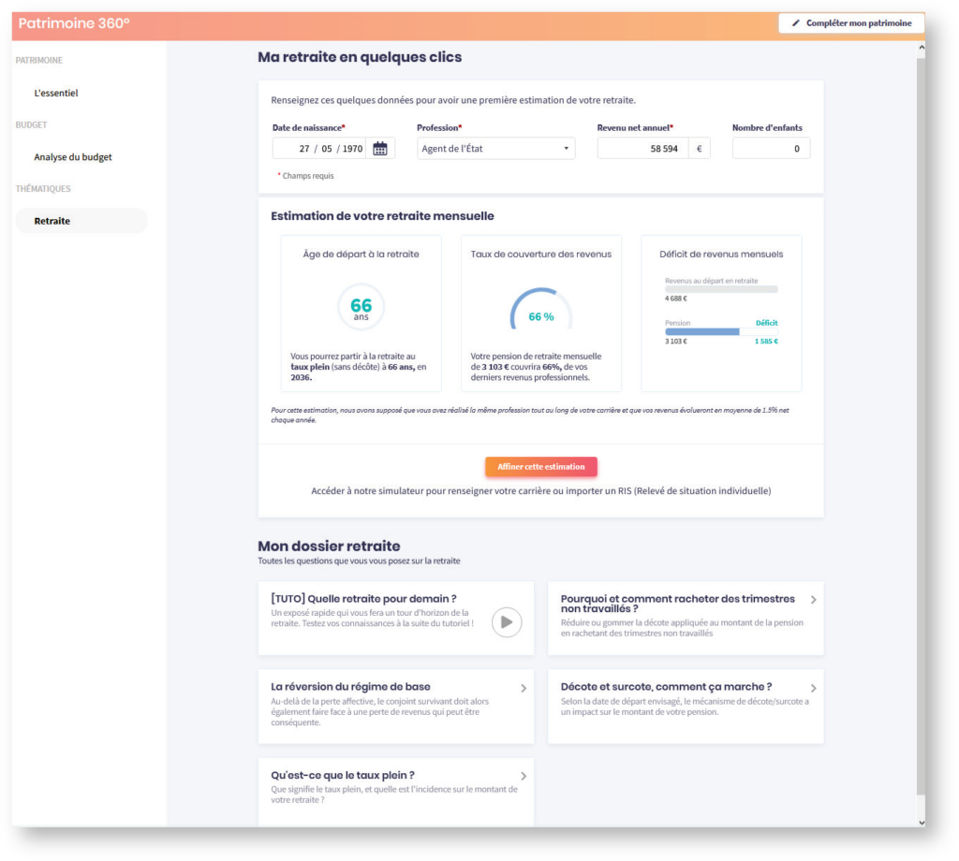Click the Compléter mon patrimoine button

(851, 23)
